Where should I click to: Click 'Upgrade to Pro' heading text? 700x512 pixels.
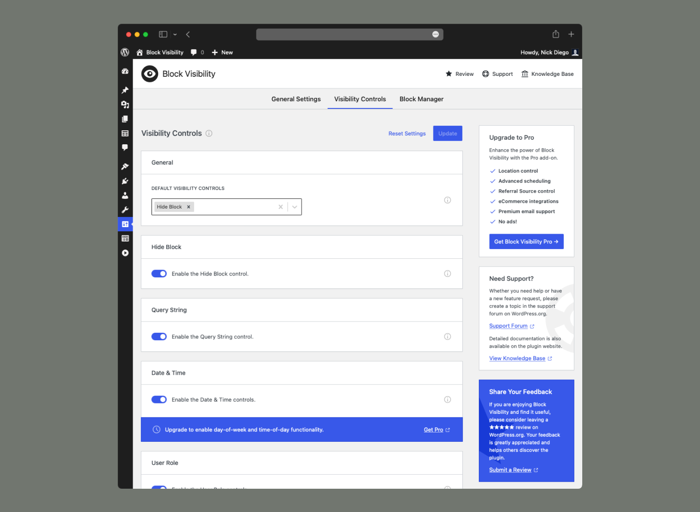point(512,137)
